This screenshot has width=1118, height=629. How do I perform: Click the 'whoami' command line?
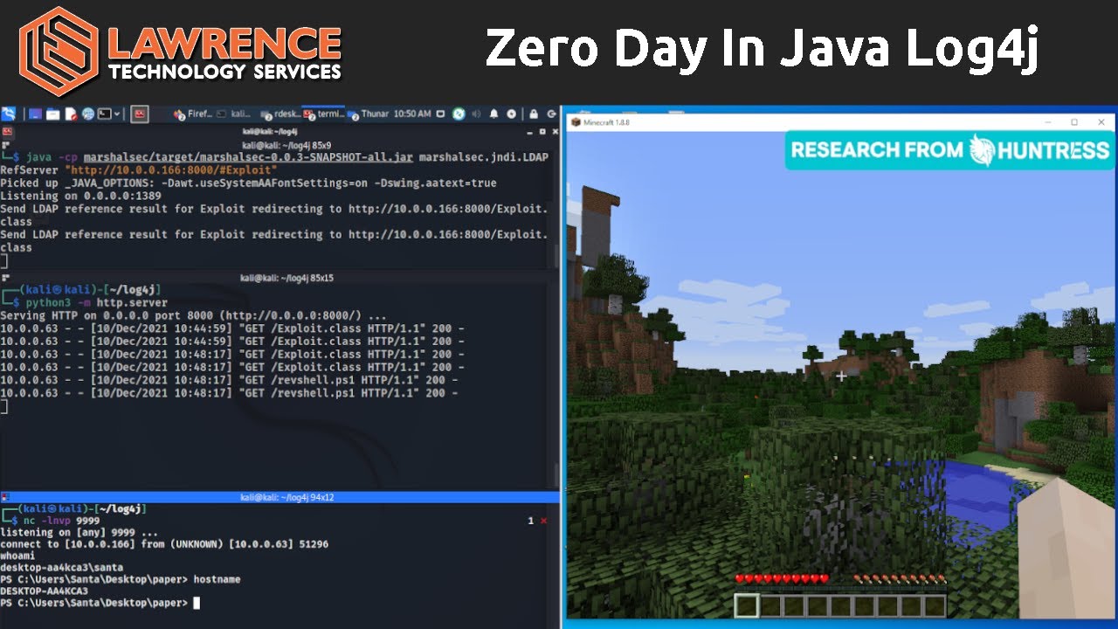17,556
